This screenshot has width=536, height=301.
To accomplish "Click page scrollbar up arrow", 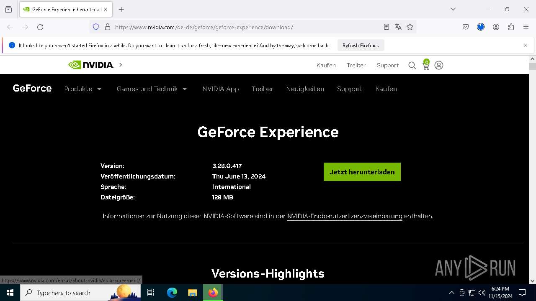I will (533, 59).
